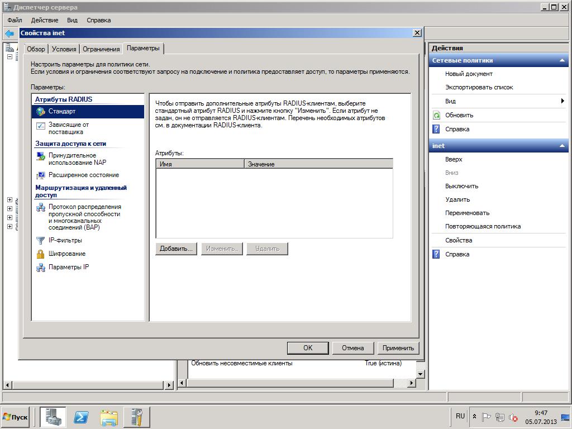
Task: Switch to the Conditions tab
Action: pos(64,49)
